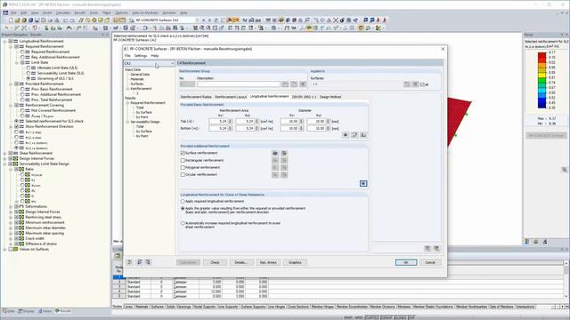Switch to the Longitudinal Reinforcement tab
Image resolution: width=570 pixels, height=320 pixels.
point(269,97)
